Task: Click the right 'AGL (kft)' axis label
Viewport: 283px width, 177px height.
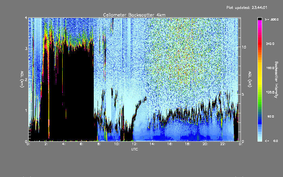Action: tap(250, 79)
